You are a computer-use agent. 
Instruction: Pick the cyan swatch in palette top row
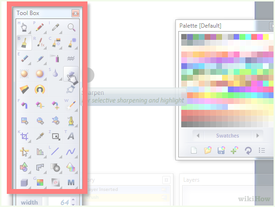248,37
